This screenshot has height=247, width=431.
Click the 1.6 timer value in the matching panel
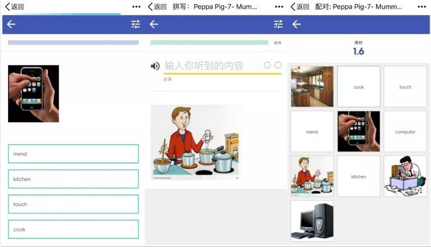[x=359, y=51]
